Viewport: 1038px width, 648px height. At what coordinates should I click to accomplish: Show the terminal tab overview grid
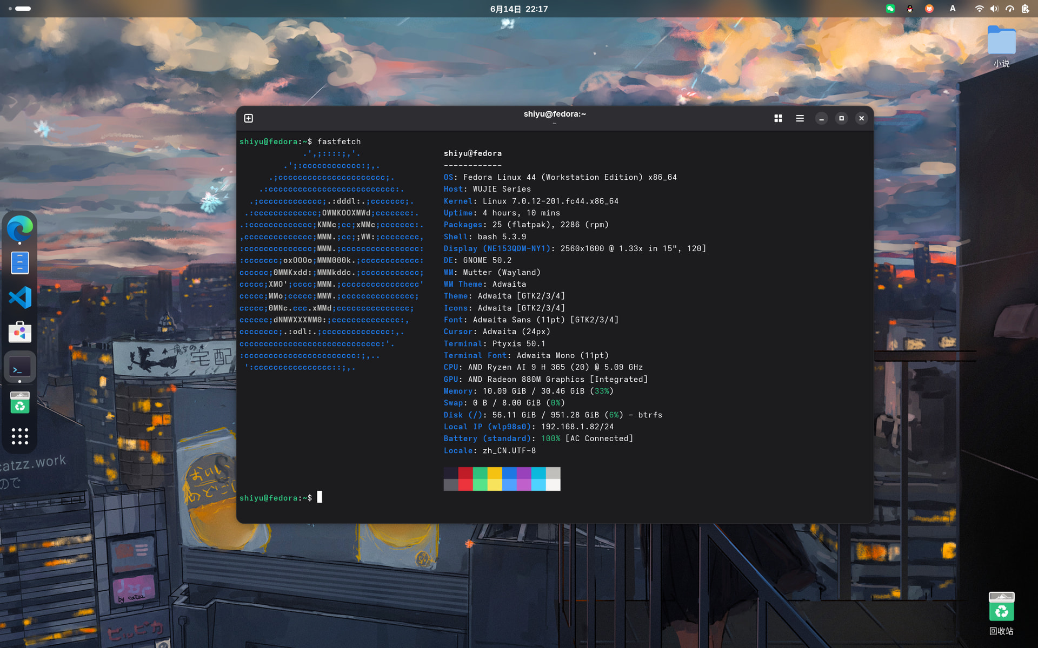[778, 118]
